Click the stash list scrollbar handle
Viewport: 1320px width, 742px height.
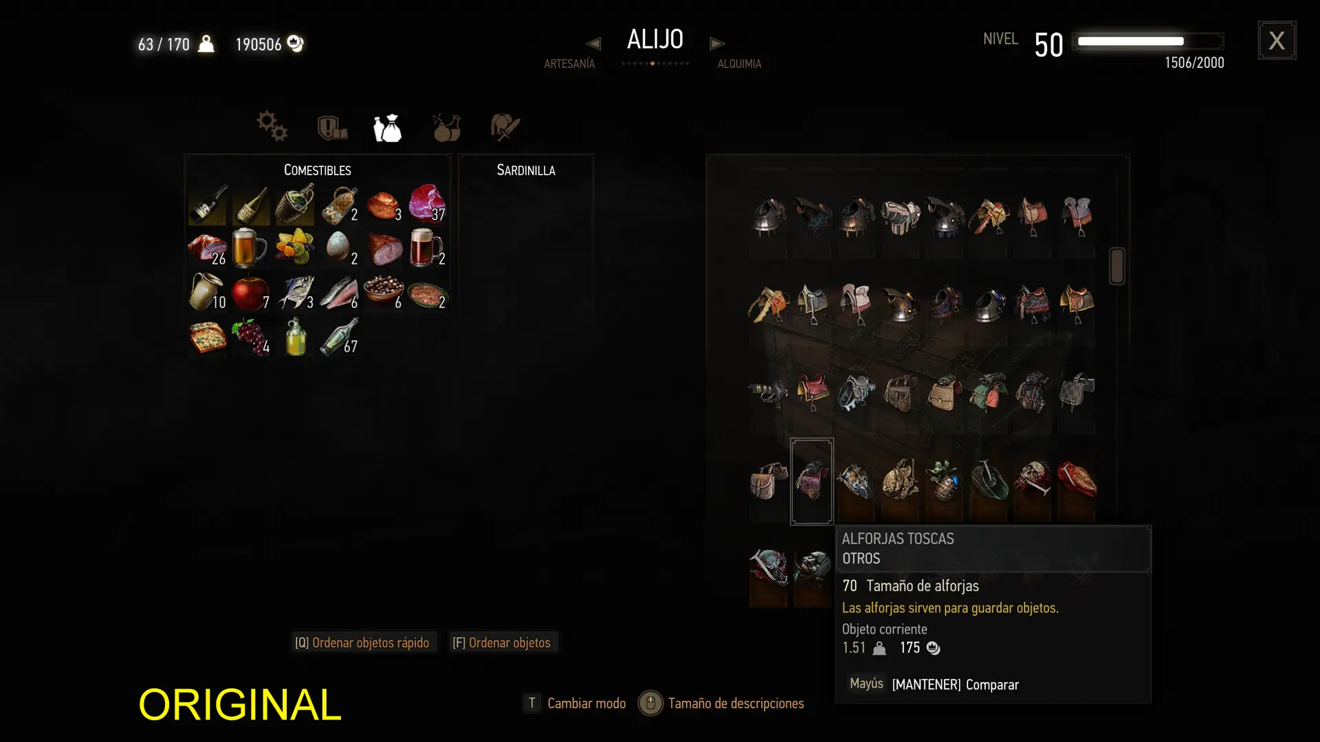pyautogui.click(x=1116, y=266)
